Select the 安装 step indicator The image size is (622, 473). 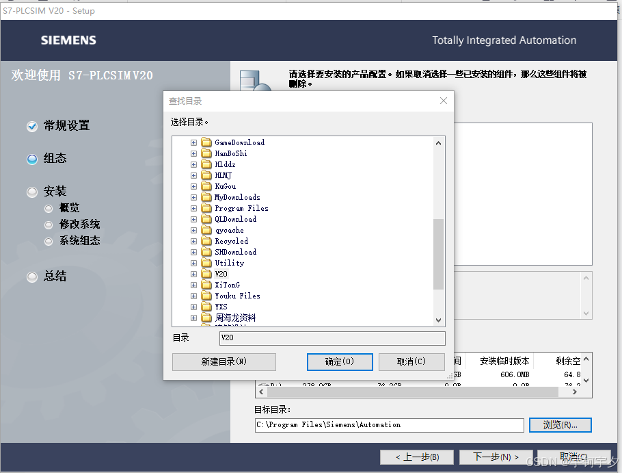pyautogui.click(x=32, y=192)
